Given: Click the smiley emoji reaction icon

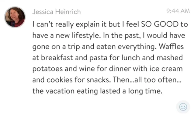Looking at the screenshot, I should pyautogui.click(x=183, y=107).
